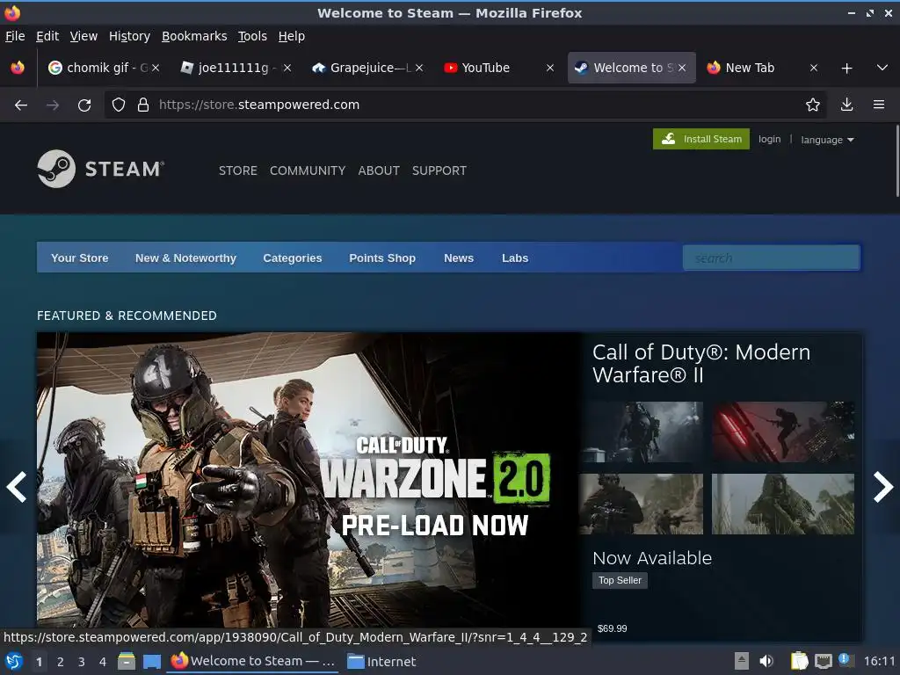Open the Tools menu
Viewport: 900px width, 675px height.
click(252, 36)
